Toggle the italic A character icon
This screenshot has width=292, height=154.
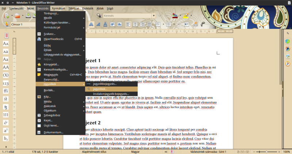point(98,24)
